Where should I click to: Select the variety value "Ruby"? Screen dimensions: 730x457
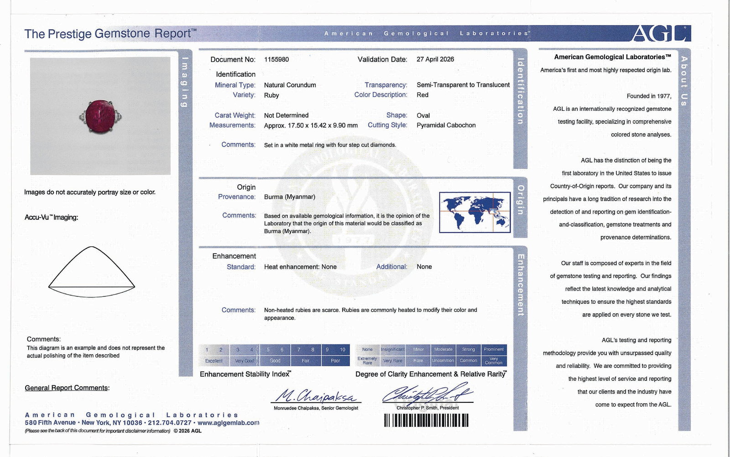(x=271, y=95)
